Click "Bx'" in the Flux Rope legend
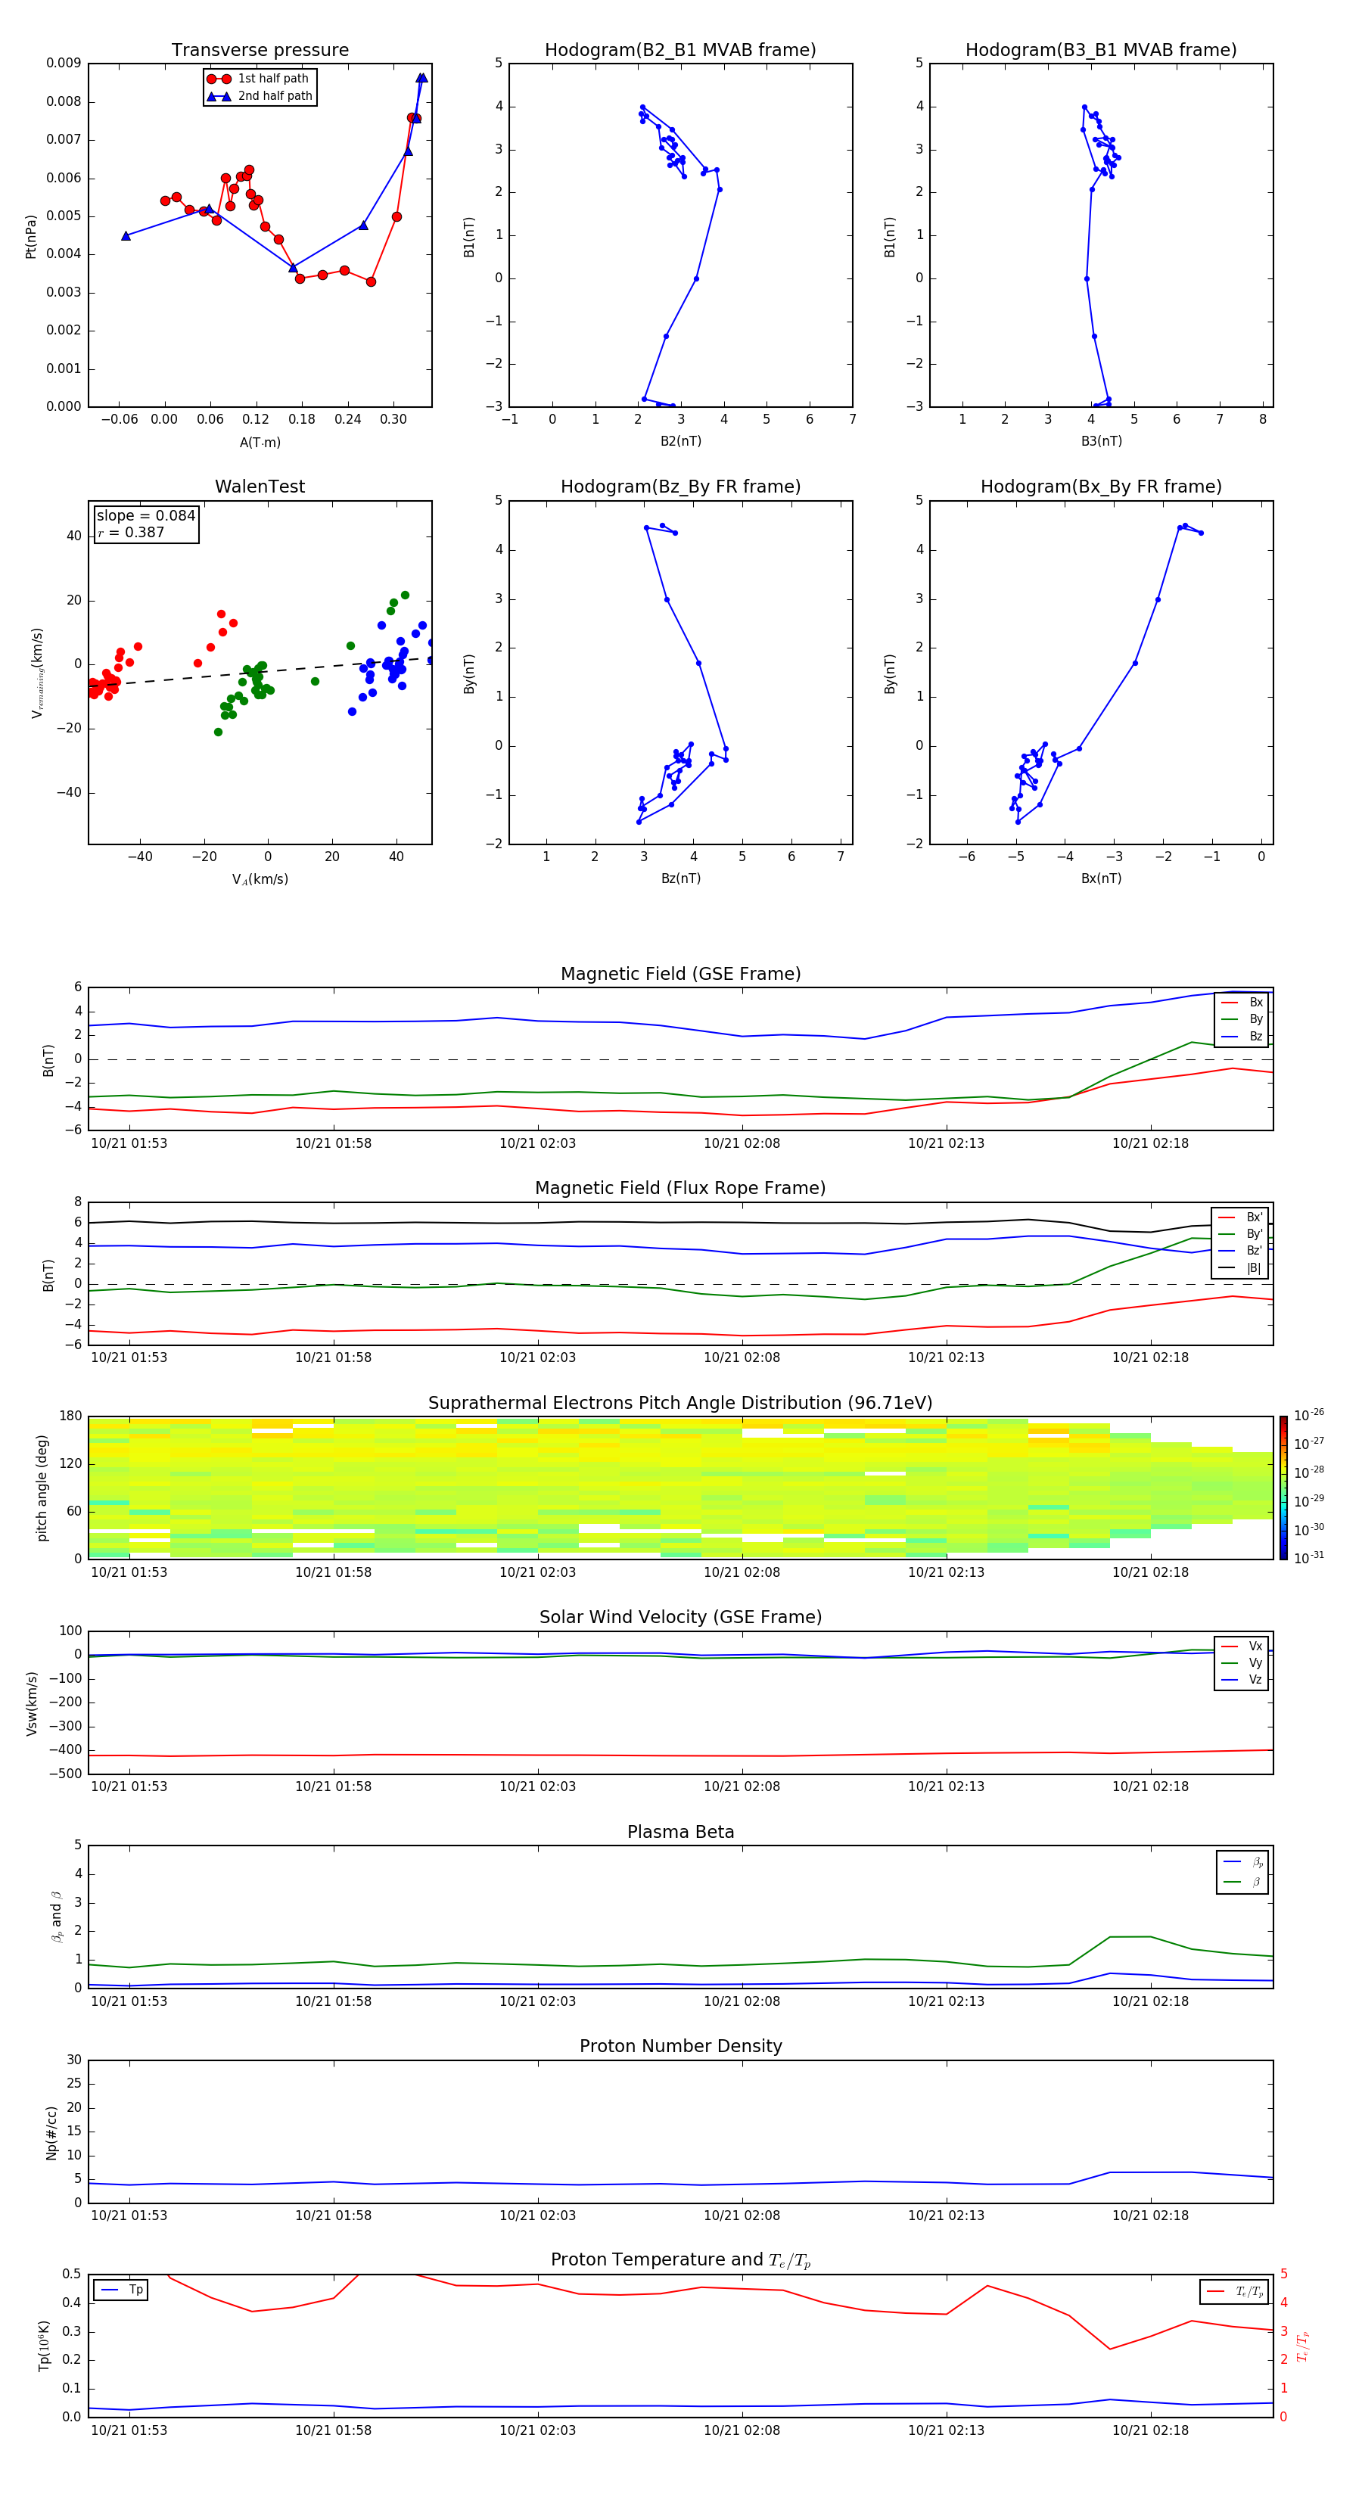 1255,1217
